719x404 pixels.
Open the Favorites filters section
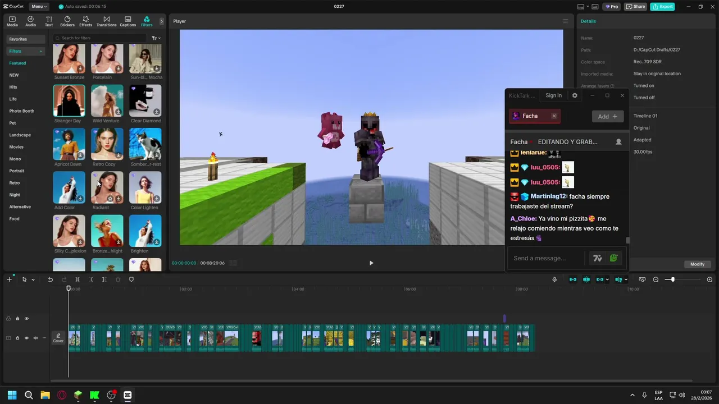pos(26,39)
